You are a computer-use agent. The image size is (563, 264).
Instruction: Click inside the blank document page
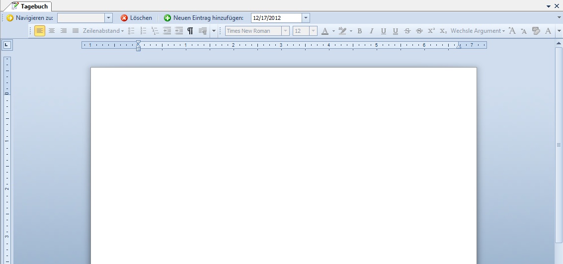point(284,165)
